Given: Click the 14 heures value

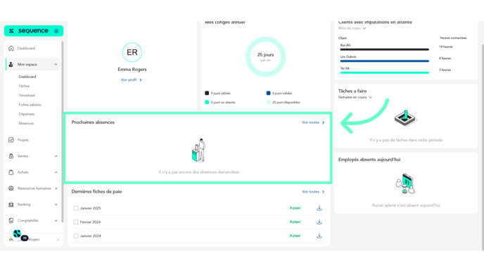Looking at the screenshot, I should pyautogui.click(x=446, y=47).
